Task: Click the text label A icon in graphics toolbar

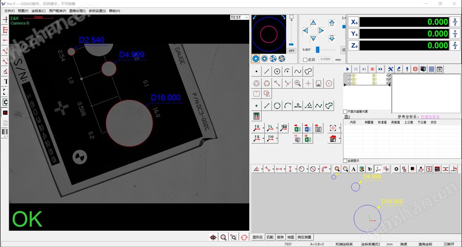Action: pyautogui.click(x=353, y=169)
